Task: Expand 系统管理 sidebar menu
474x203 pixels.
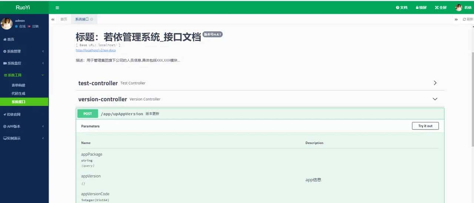Action: coord(24,51)
